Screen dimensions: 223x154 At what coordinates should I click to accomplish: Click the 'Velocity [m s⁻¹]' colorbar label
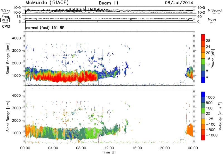[x=220, y=116]
